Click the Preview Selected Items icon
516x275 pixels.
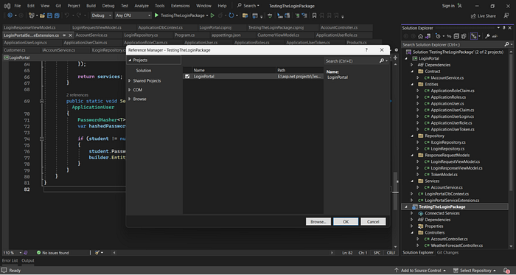[x=495, y=36]
